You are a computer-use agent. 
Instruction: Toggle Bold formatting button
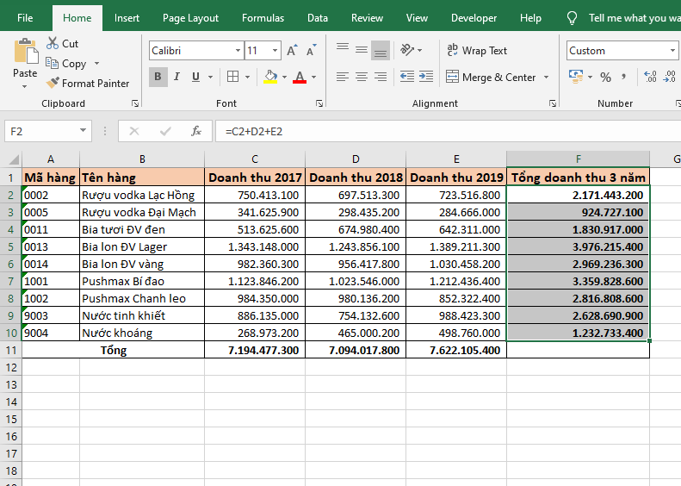click(158, 78)
